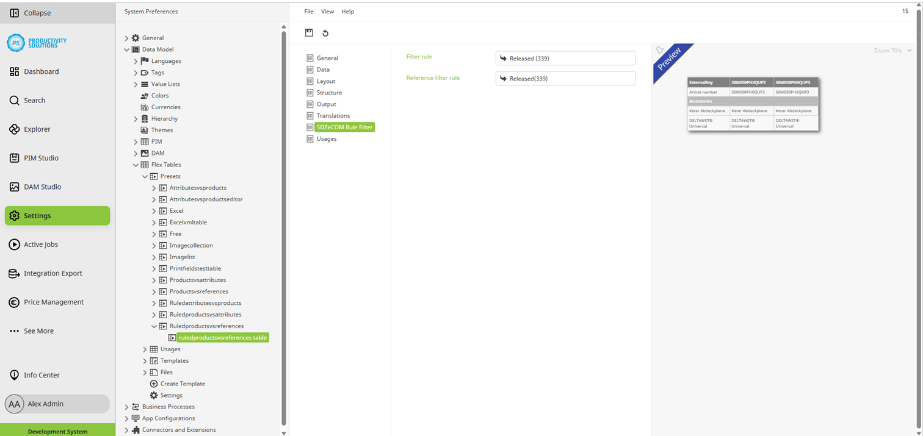Expand the General tree node
The image size is (923, 436).
pyautogui.click(x=127, y=38)
